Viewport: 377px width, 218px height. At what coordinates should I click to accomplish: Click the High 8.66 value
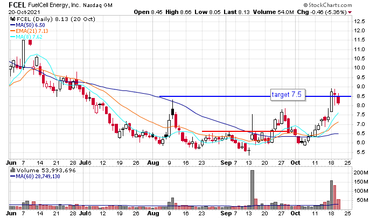pyautogui.click(x=178, y=12)
